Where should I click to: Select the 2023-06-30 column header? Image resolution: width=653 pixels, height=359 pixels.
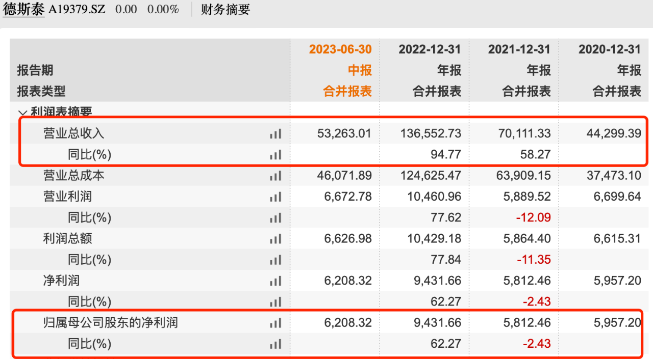(340, 49)
